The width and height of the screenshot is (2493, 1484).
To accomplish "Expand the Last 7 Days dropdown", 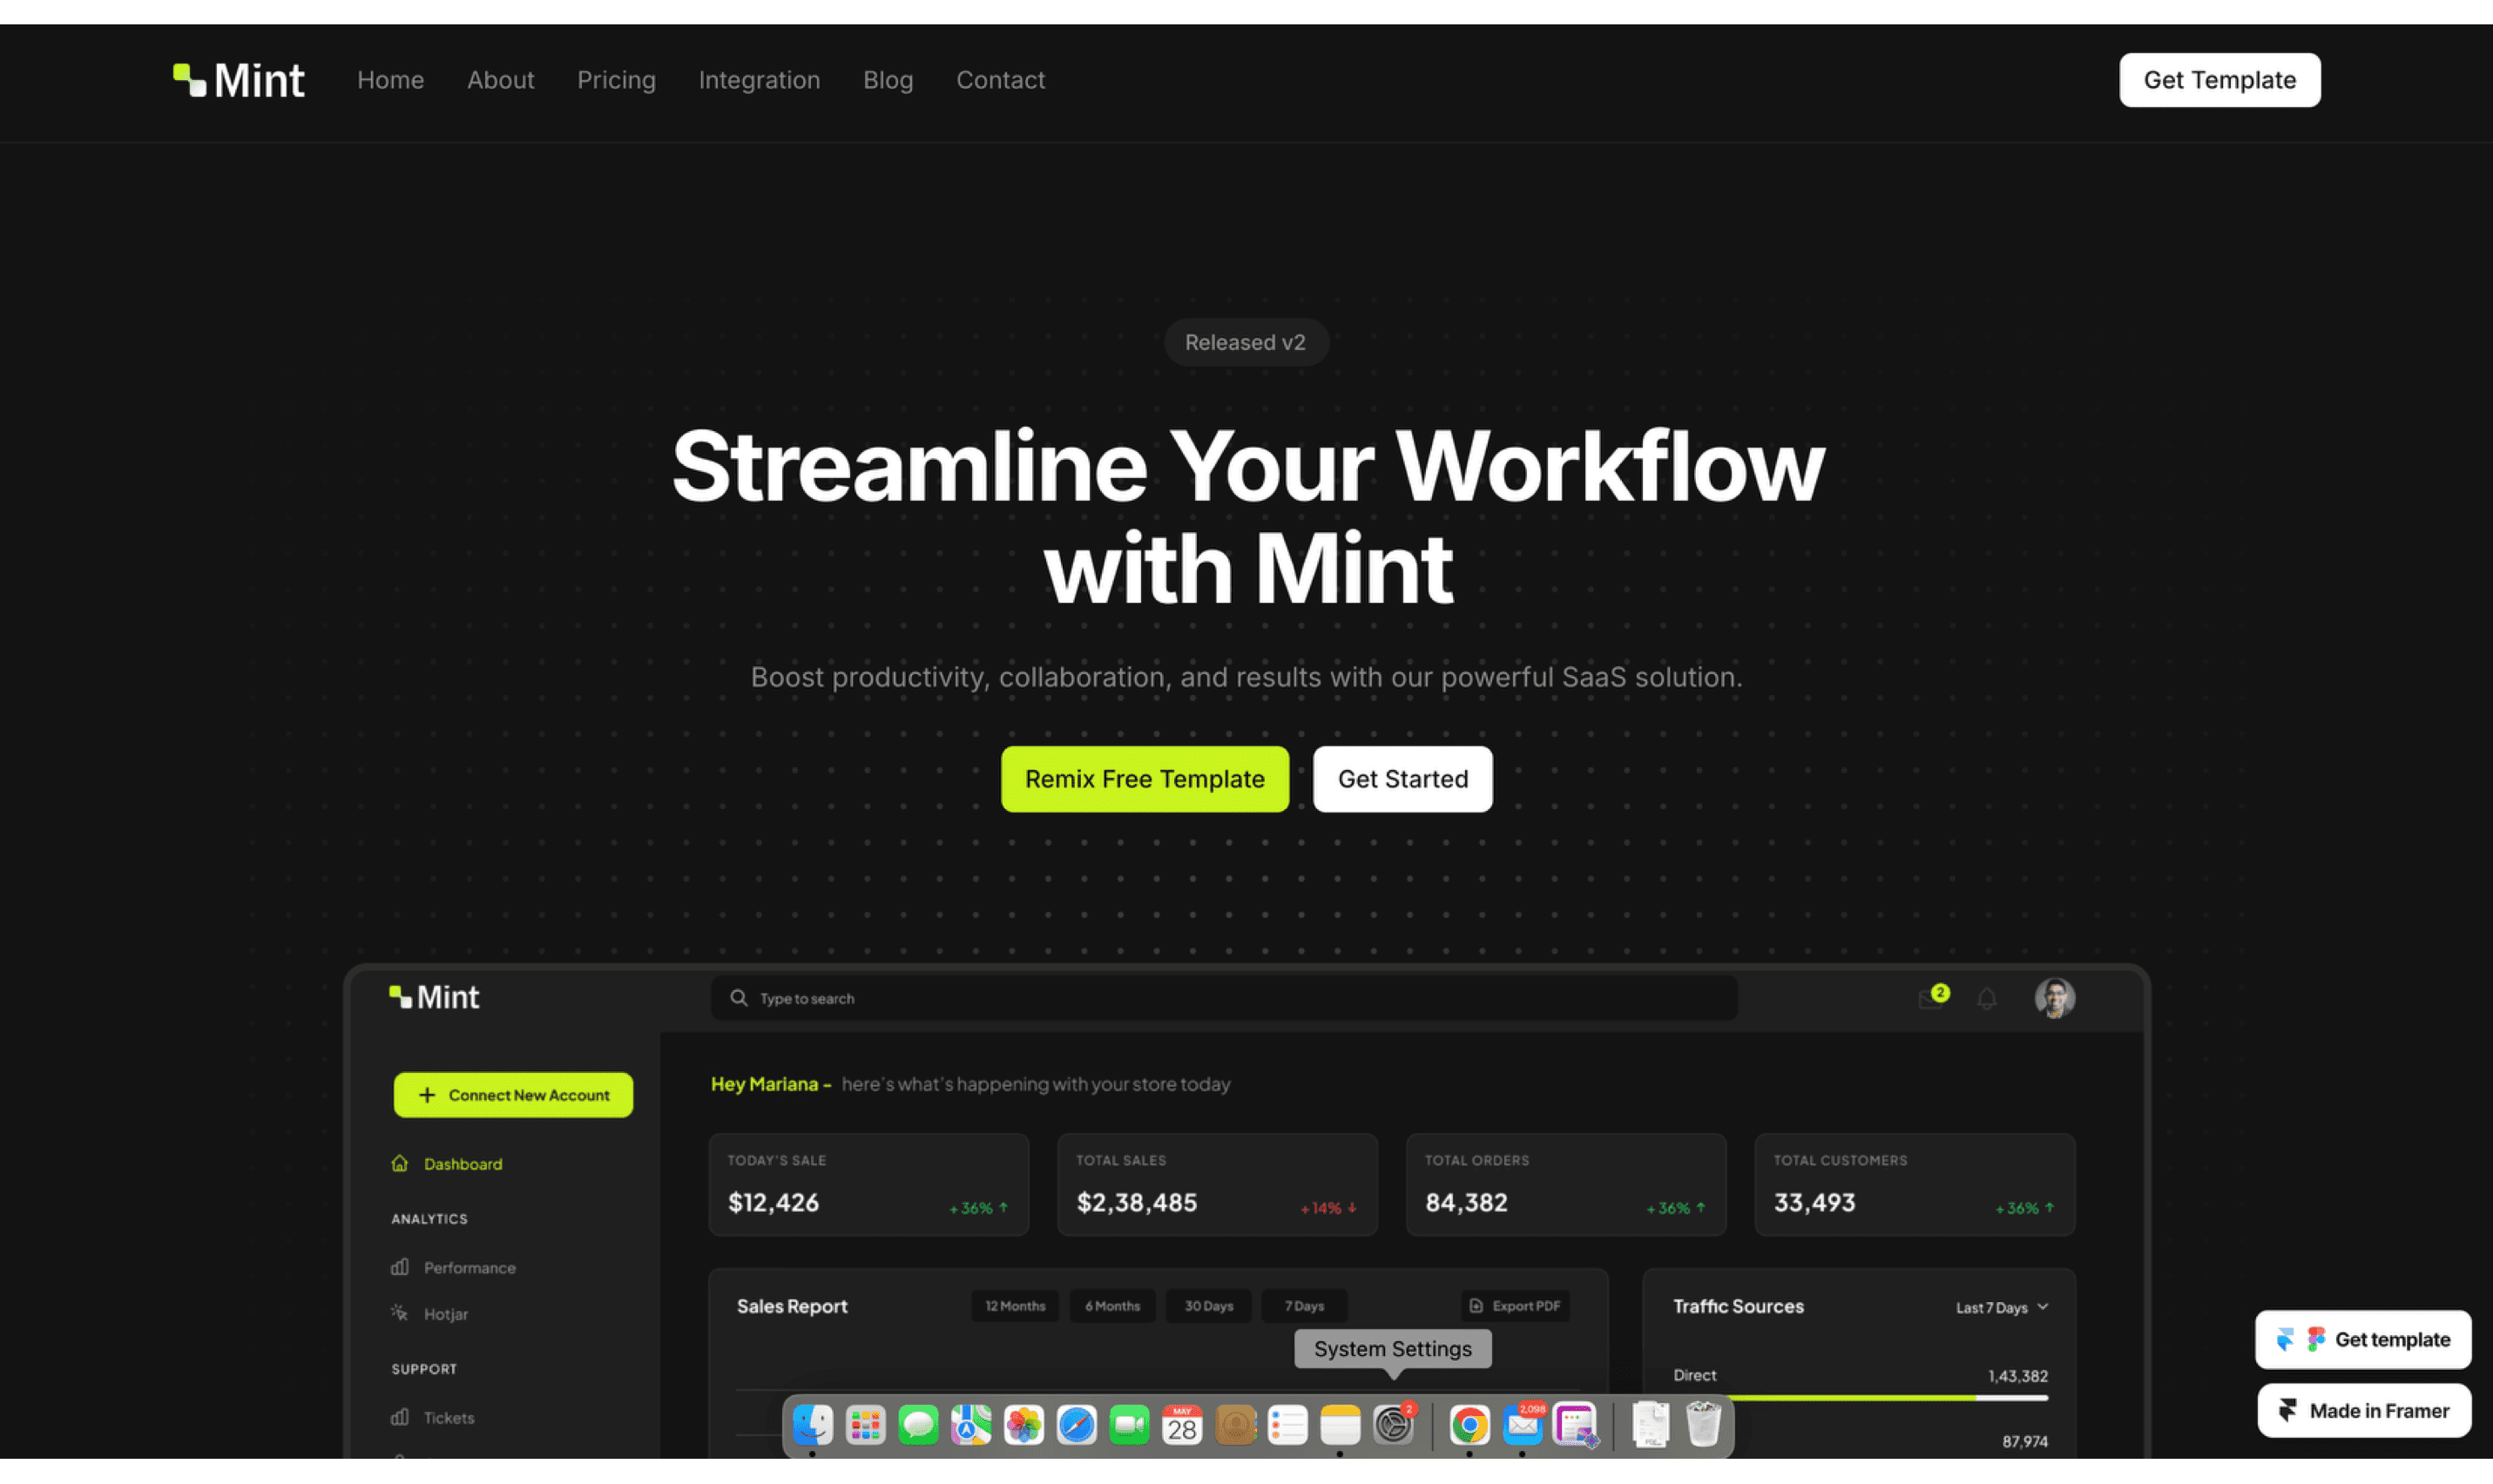I will [2002, 1307].
